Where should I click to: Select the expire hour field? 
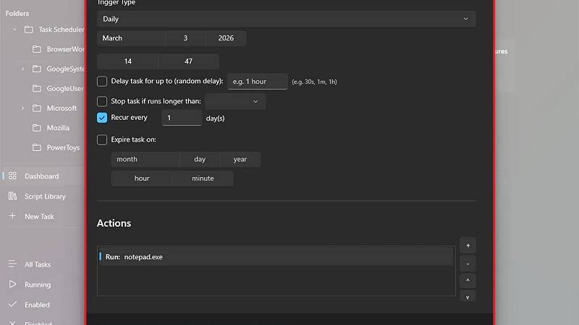click(142, 178)
